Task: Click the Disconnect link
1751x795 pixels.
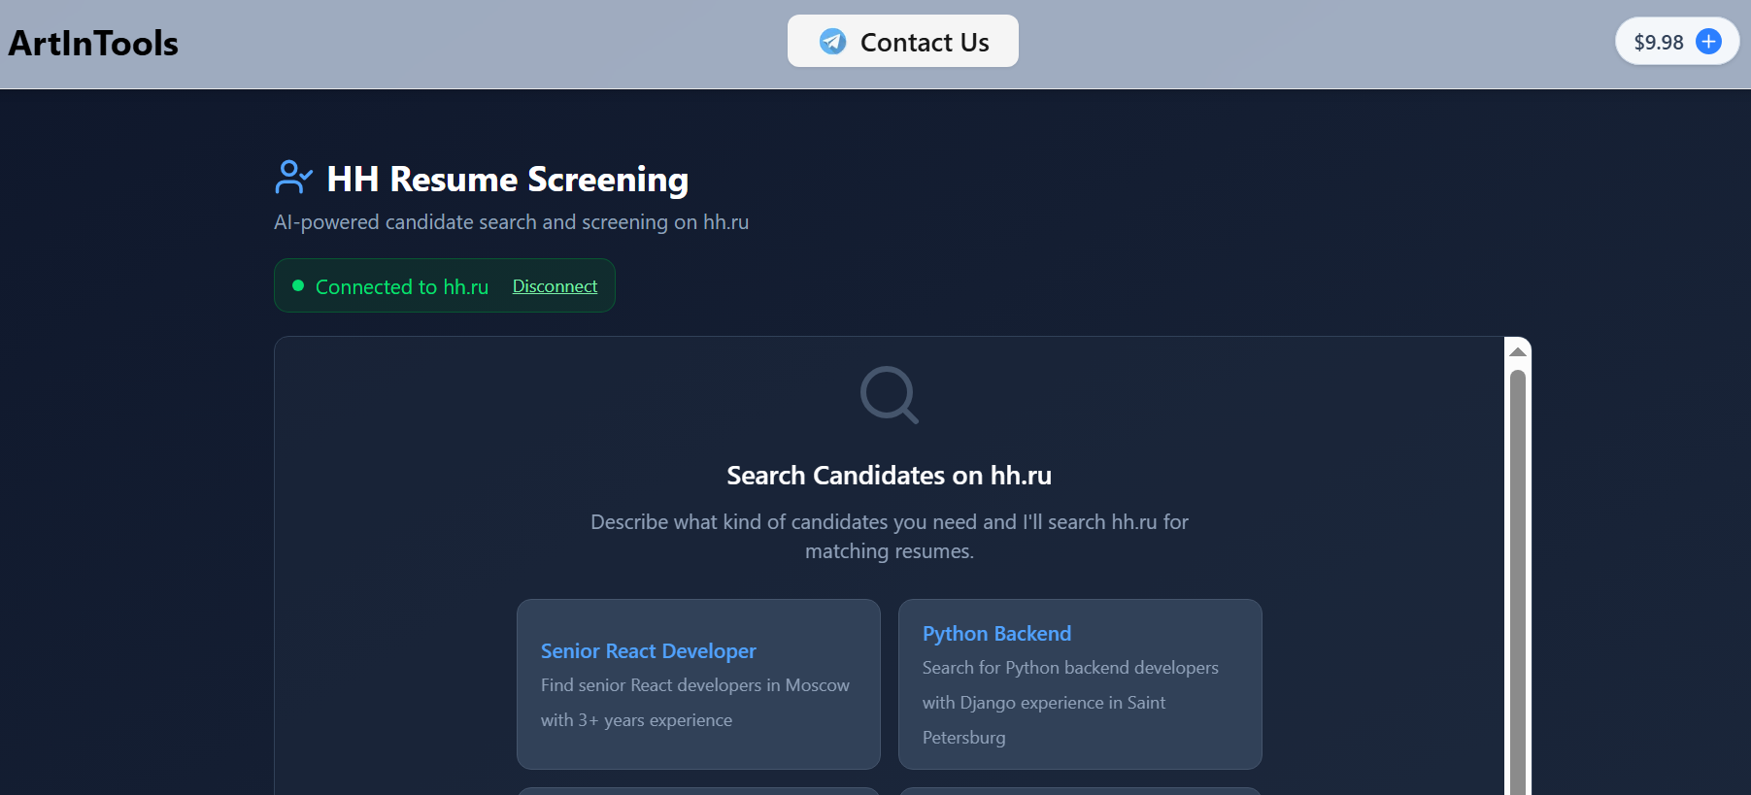Action: (555, 286)
